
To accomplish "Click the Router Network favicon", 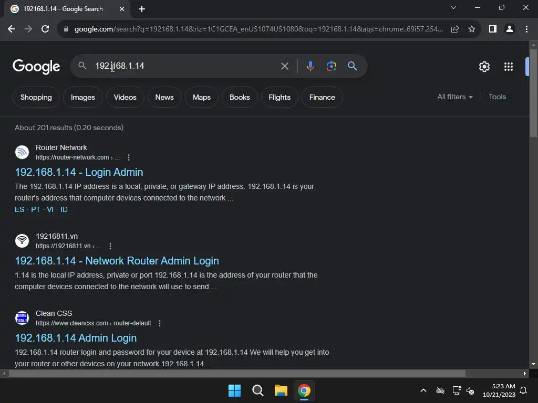I will pyautogui.click(x=22, y=152).
